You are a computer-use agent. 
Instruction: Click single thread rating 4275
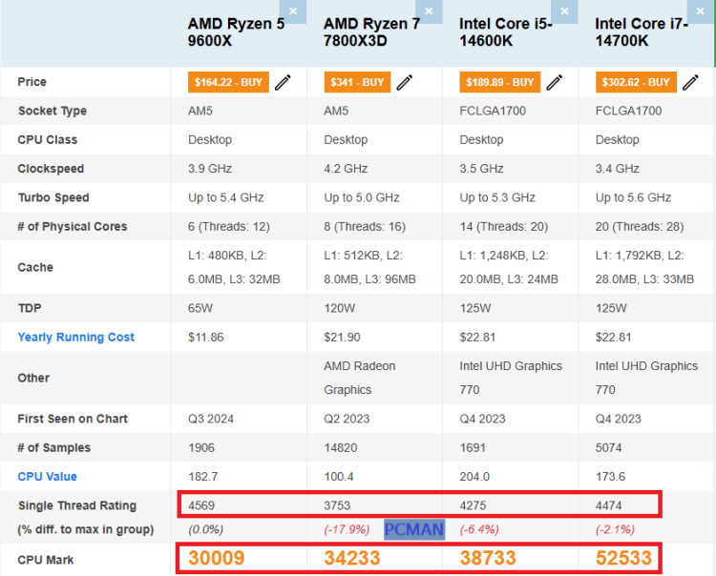coord(474,505)
